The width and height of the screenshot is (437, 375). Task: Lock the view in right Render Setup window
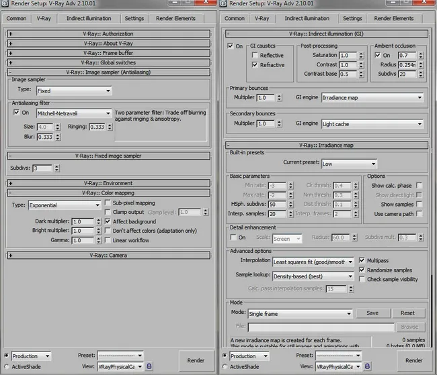tap(367, 366)
